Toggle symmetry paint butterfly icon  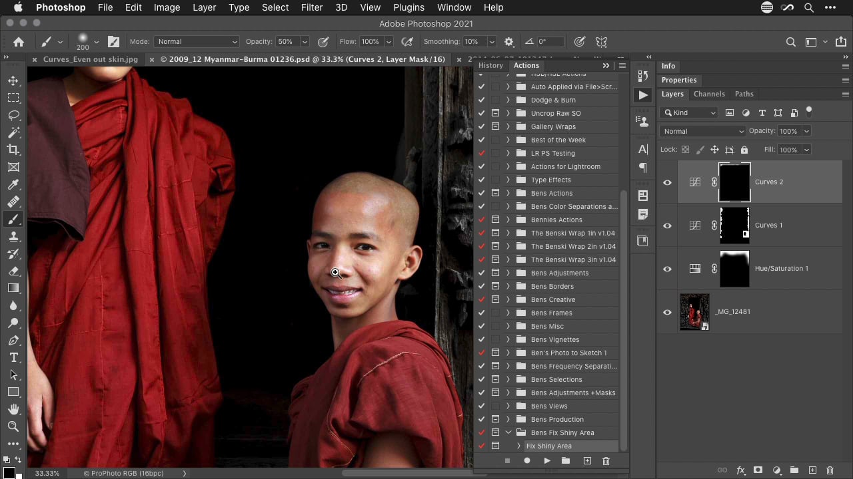point(601,41)
